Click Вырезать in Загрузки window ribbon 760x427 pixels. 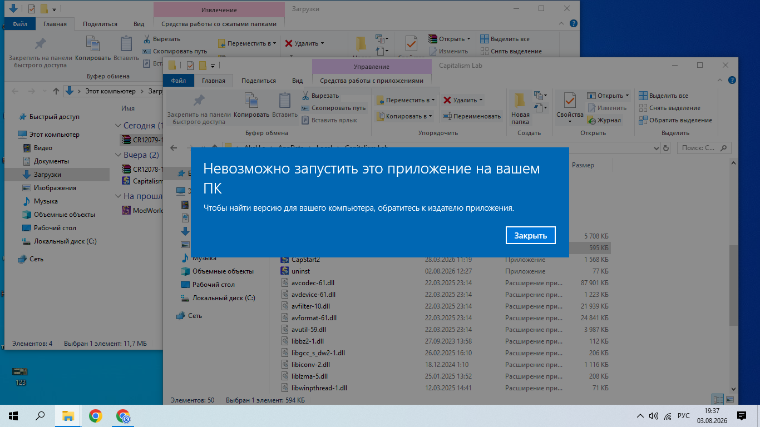[x=161, y=39]
